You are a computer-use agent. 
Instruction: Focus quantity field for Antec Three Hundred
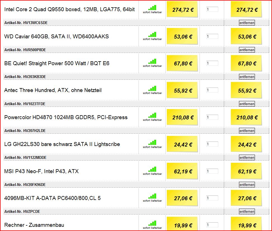point(212,90)
